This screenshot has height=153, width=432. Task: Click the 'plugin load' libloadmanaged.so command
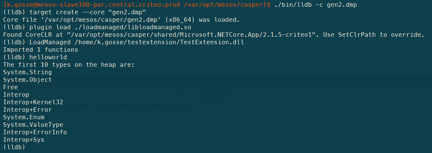[x=97, y=27]
